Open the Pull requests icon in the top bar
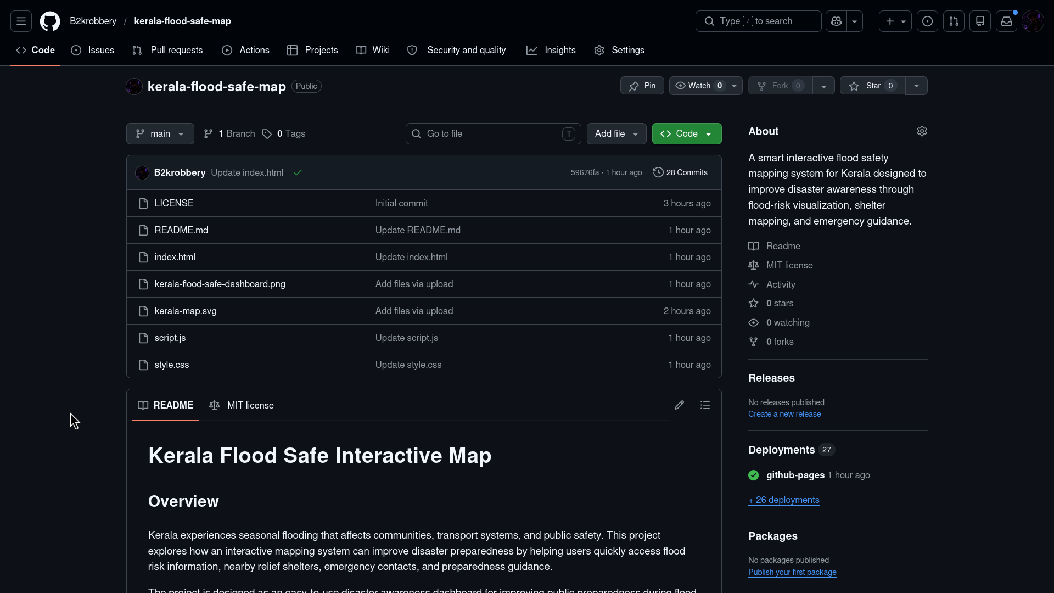The height and width of the screenshot is (593, 1054). click(x=954, y=21)
